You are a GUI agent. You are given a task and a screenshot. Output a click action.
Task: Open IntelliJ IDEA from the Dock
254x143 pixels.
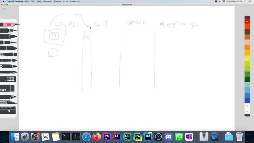click(117, 137)
